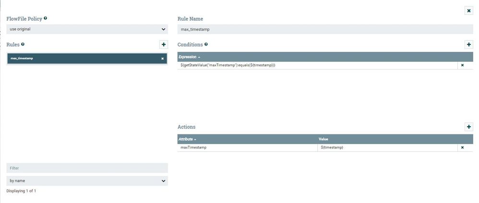
Task: Close the advanced rules dialog
Action: [469, 11]
